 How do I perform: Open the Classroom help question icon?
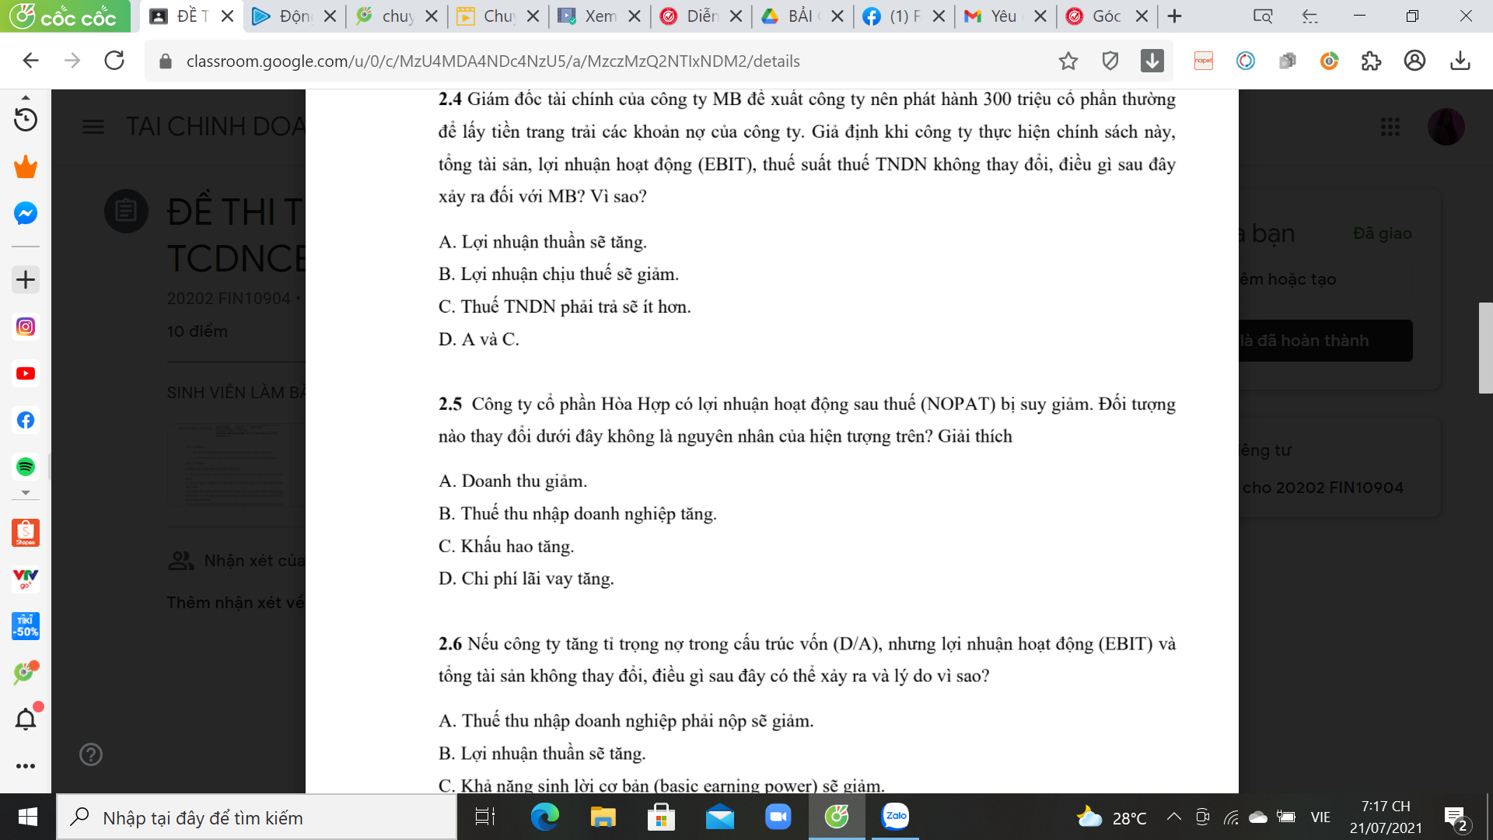point(91,754)
